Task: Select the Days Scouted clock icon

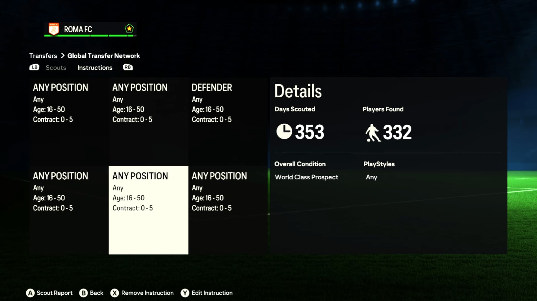Action: point(284,132)
